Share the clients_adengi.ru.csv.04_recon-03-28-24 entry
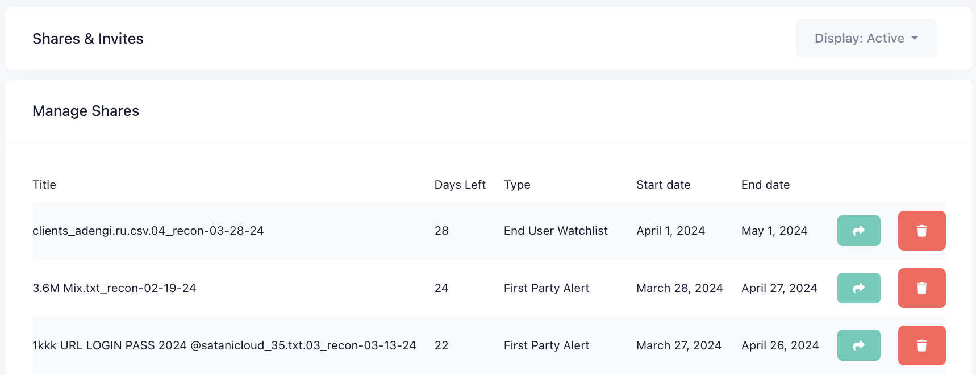Screen dimensions: 976x375 click(858, 231)
